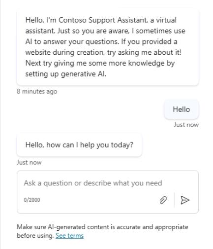The image size is (213, 249).
Task: Click empty area left of the user's Hello bubble
Action: coord(90,109)
